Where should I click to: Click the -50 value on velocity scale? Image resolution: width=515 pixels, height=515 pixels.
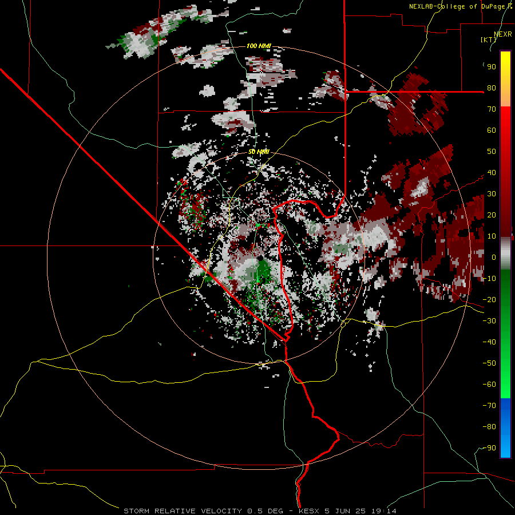[489, 363]
